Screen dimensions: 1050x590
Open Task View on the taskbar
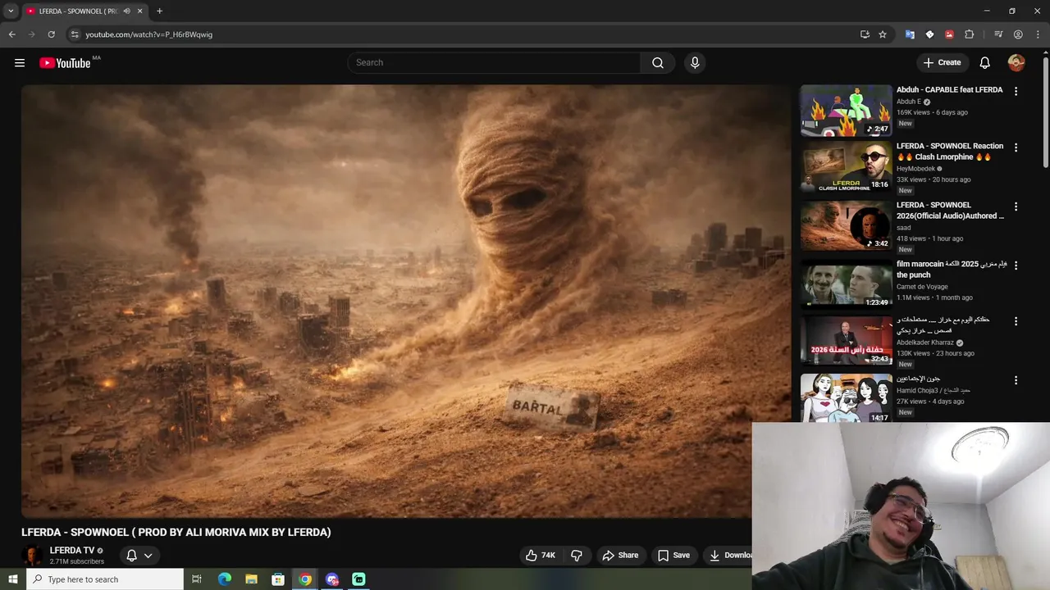197,579
